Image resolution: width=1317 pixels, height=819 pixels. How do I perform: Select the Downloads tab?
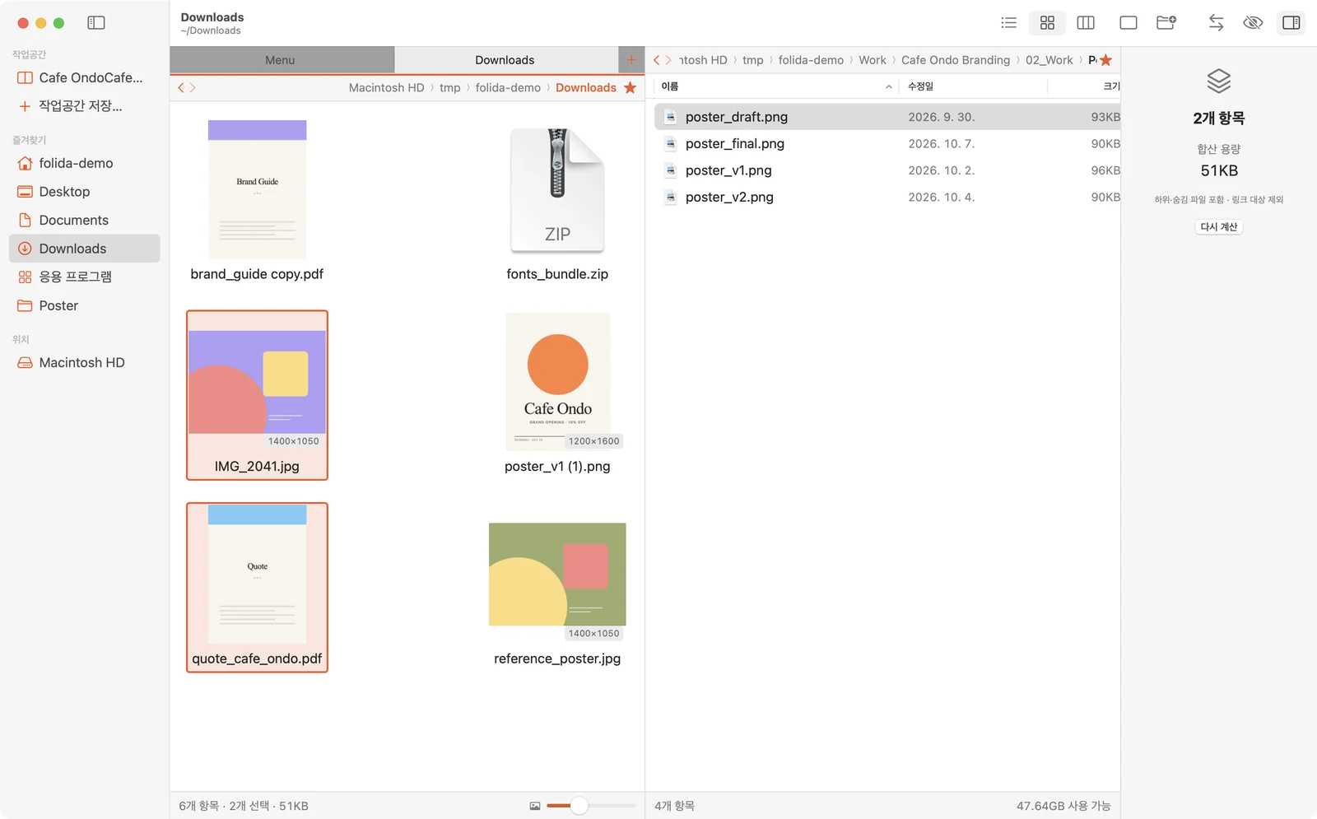pyautogui.click(x=505, y=60)
